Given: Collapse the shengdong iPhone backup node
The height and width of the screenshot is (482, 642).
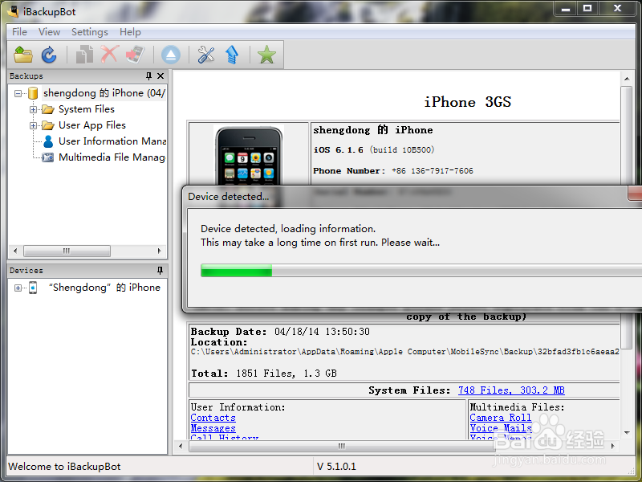Looking at the screenshot, I should point(18,93).
